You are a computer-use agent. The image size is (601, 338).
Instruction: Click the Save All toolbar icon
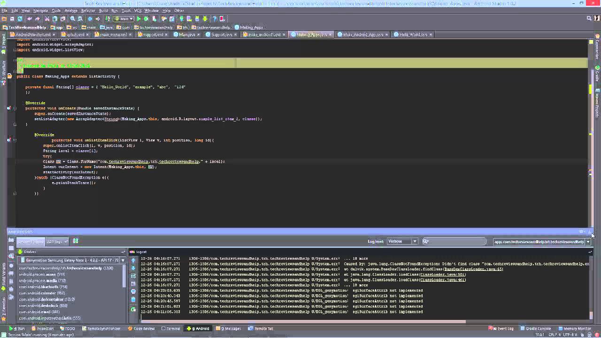tap(12, 19)
